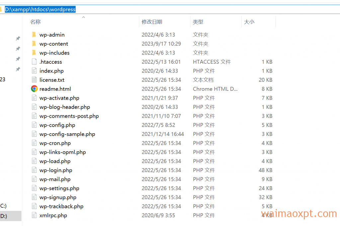The image size is (340, 226).
Task: Click the 32 KB size of wp-signup.php
Action: (265, 197)
